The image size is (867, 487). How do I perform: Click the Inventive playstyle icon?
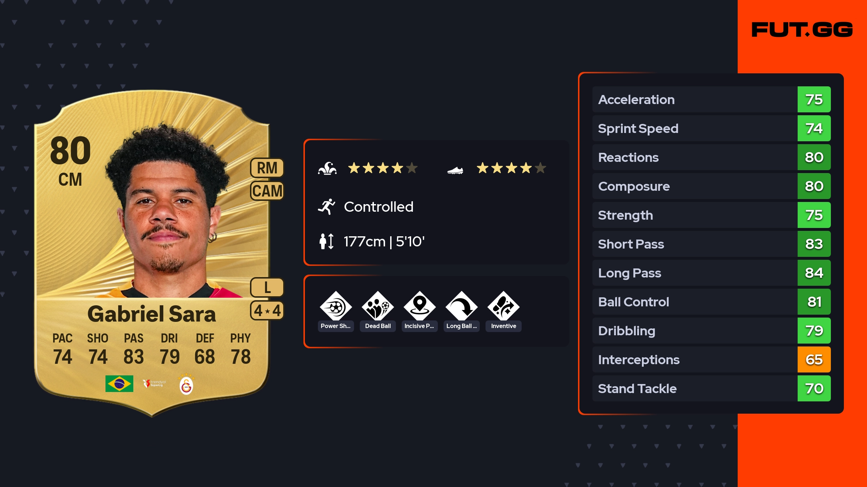point(503,307)
